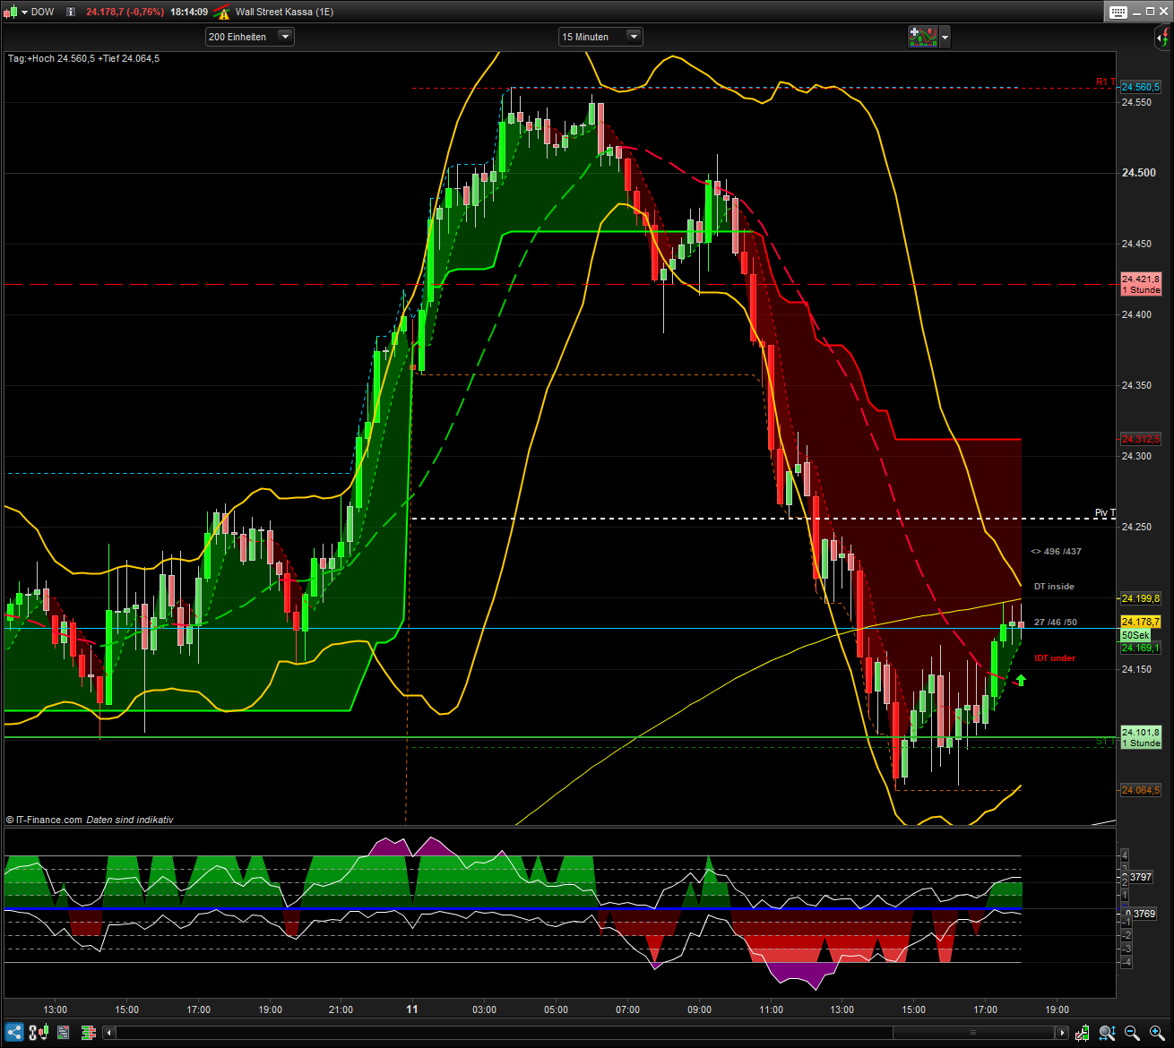Click the Wall Street Kassa (1E) title
Viewport: 1174px width, 1048px height.
pyautogui.click(x=284, y=12)
